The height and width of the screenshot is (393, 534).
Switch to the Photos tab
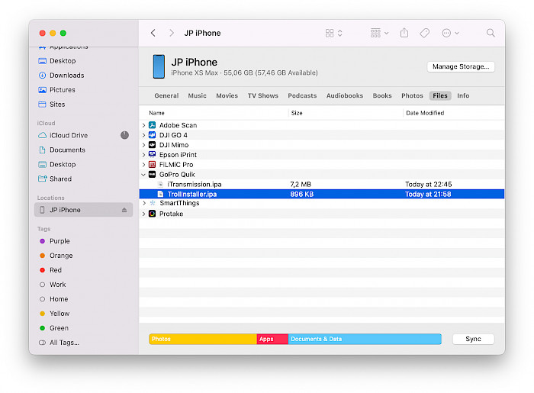tap(412, 95)
